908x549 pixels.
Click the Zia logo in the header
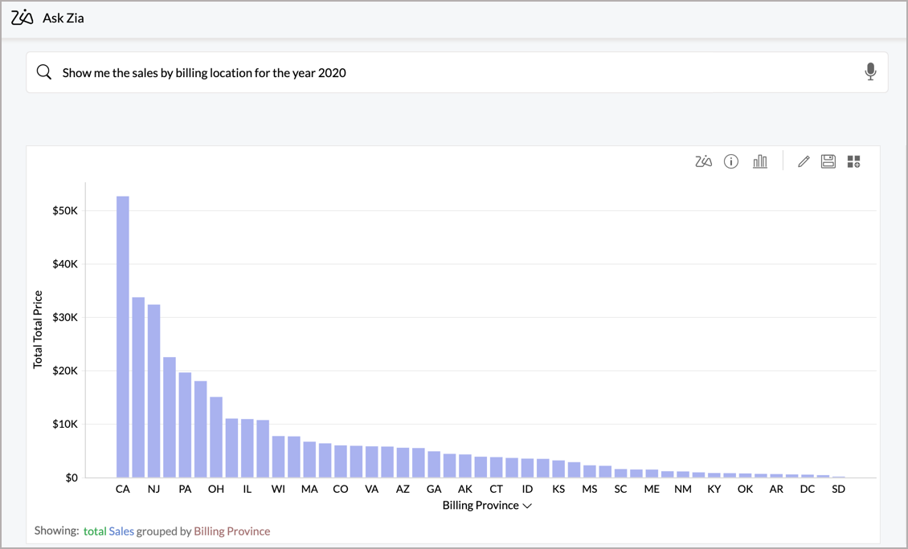[x=22, y=18]
